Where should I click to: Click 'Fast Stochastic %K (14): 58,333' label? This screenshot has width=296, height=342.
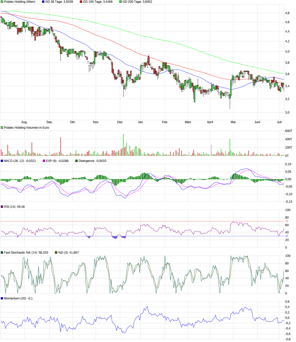tap(26, 253)
